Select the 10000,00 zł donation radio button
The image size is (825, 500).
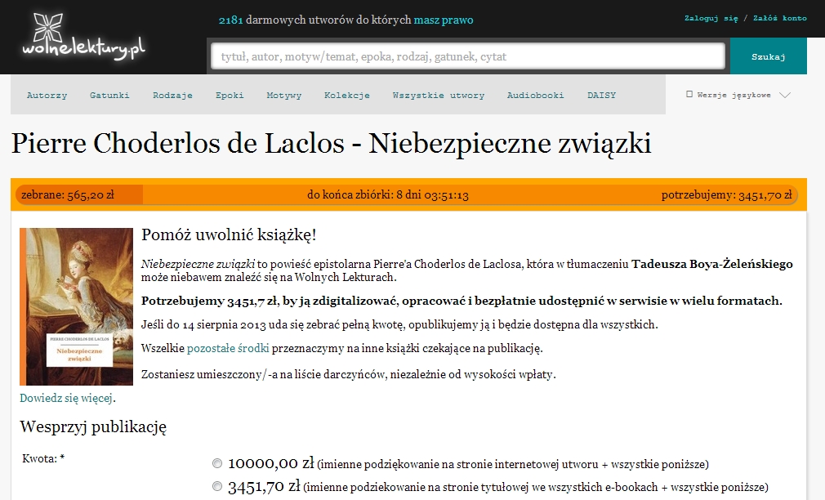(x=216, y=463)
